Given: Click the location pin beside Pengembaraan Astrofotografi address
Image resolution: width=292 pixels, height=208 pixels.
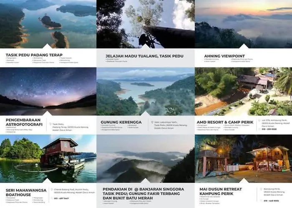Looking at the screenshot, I should coord(50,124).
